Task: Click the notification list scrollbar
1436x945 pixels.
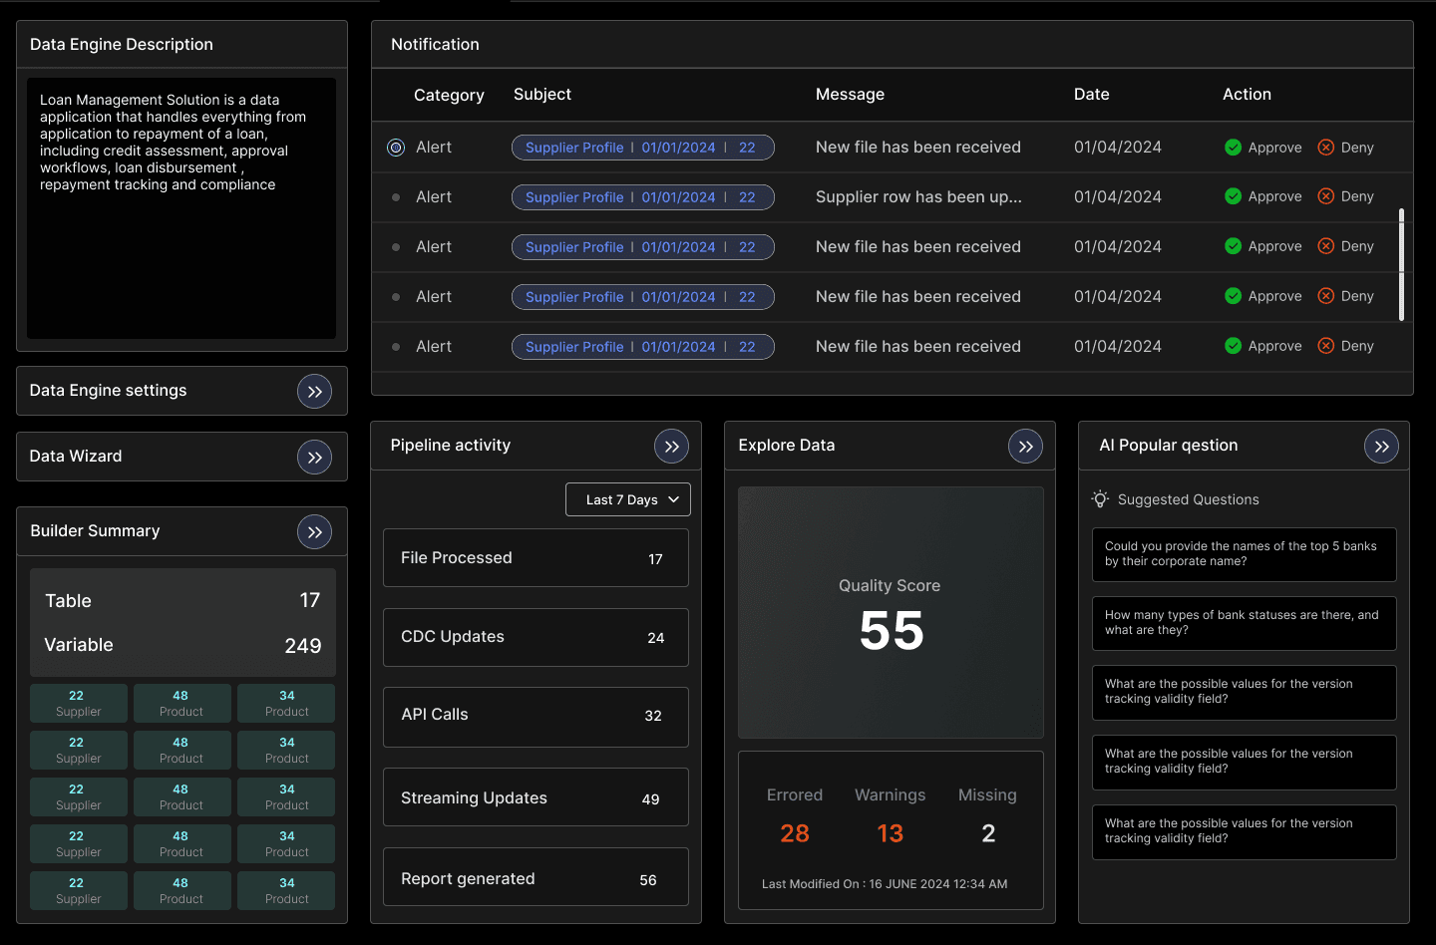Action: 1401,265
